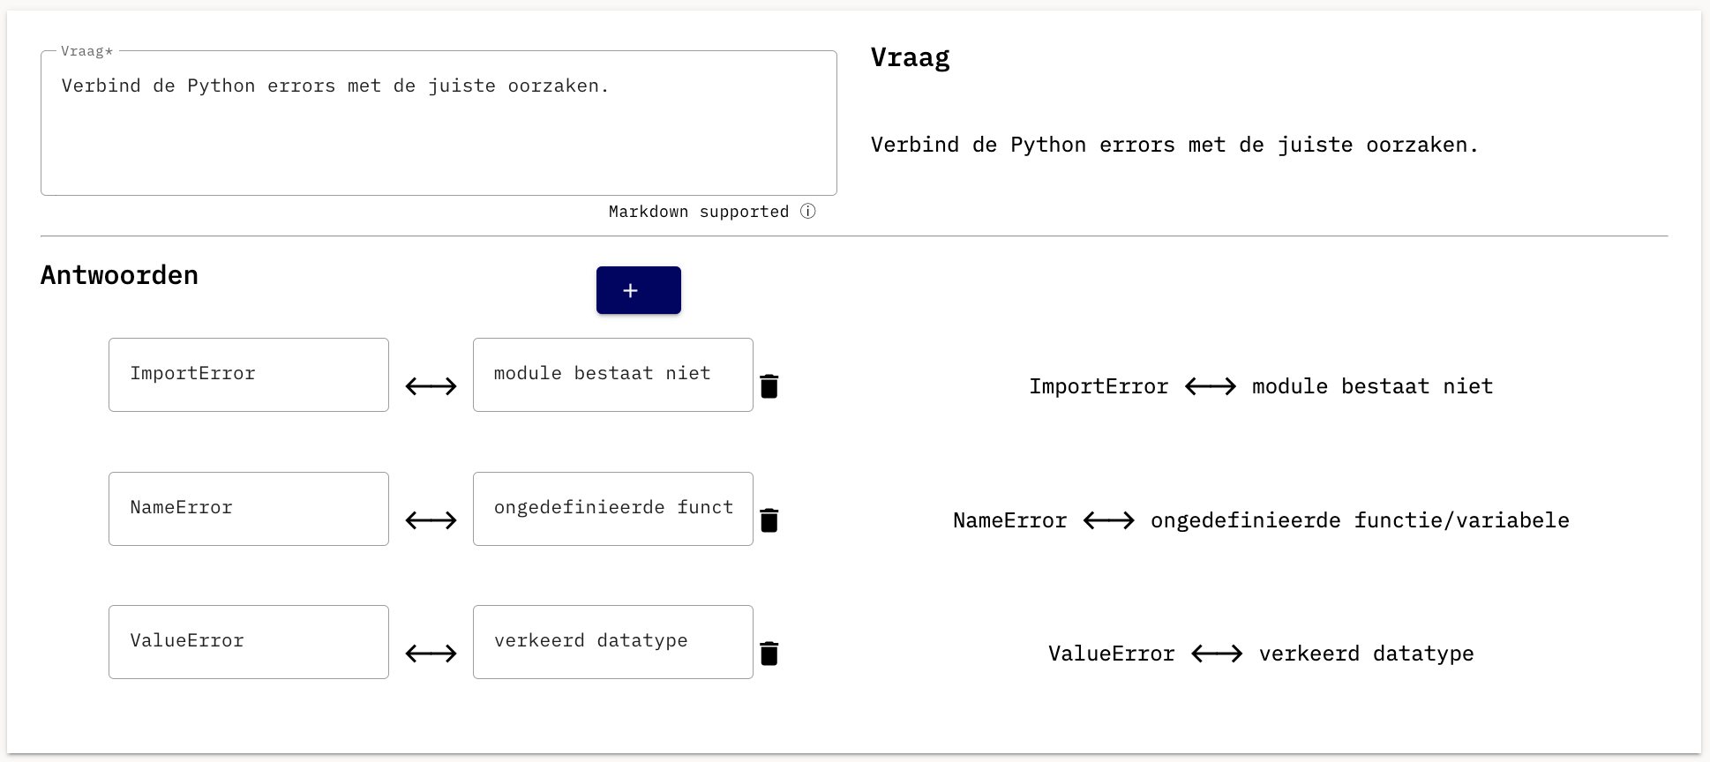Add a new answer pair with plus button

[639, 290]
